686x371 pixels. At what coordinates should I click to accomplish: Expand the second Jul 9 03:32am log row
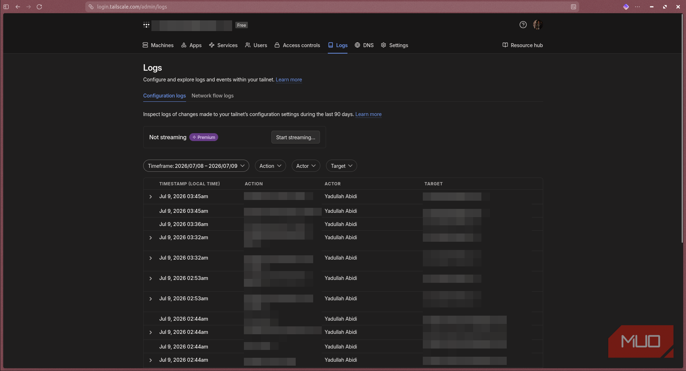(151, 258)
